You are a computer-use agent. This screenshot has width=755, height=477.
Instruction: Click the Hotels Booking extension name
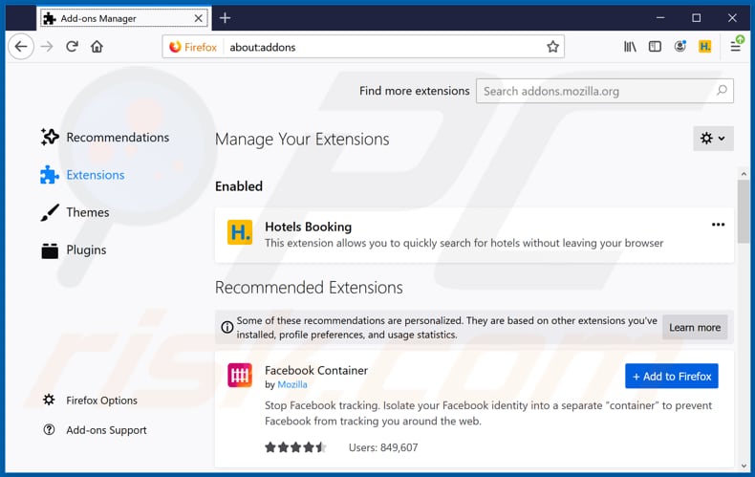[308, 227]
